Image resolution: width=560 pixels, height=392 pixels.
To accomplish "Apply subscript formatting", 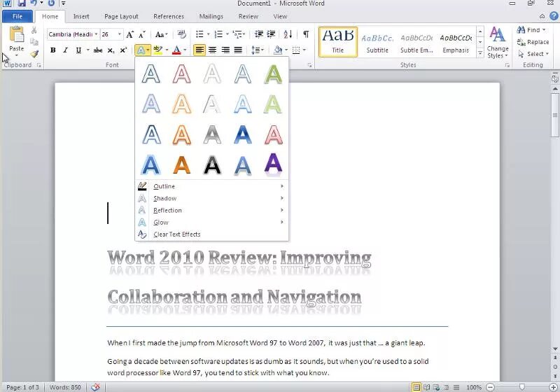I will (x=111, y=50).
